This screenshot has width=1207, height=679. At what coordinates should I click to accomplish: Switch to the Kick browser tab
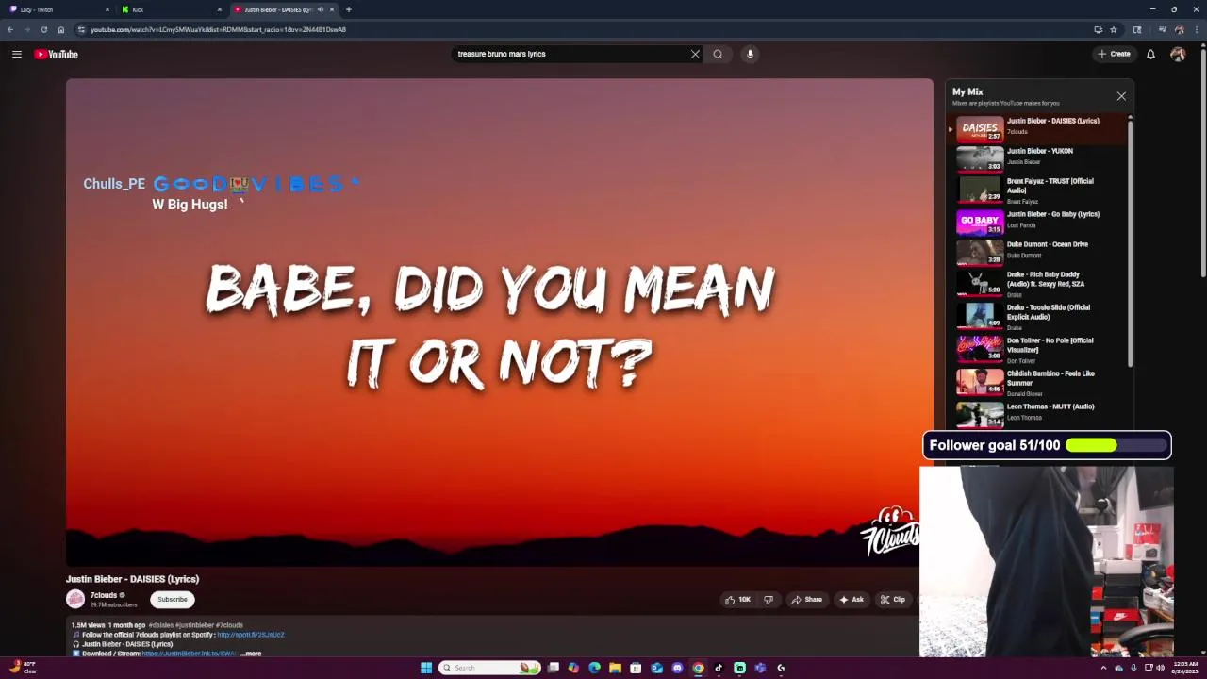(170, 9)
